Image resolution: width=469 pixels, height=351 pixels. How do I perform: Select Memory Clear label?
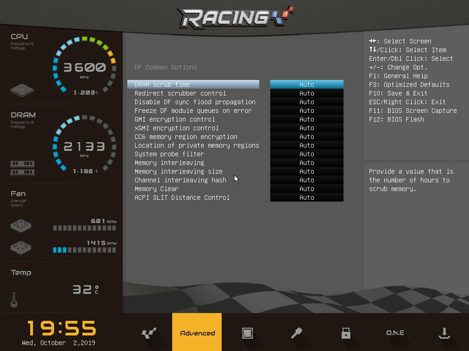pyautogui.click(x=157, y=188)
